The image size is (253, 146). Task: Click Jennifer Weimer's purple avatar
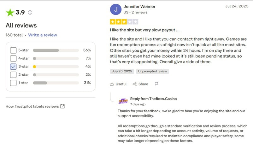(116, 9)
